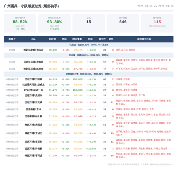Click the 骑手总数 card value 646
The height and width of the screenshot is (170, 185).
[x=123, y=22]
